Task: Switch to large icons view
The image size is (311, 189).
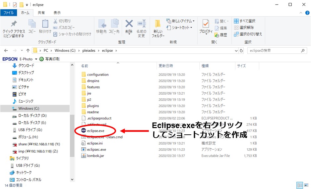Action: coord(306,185)
